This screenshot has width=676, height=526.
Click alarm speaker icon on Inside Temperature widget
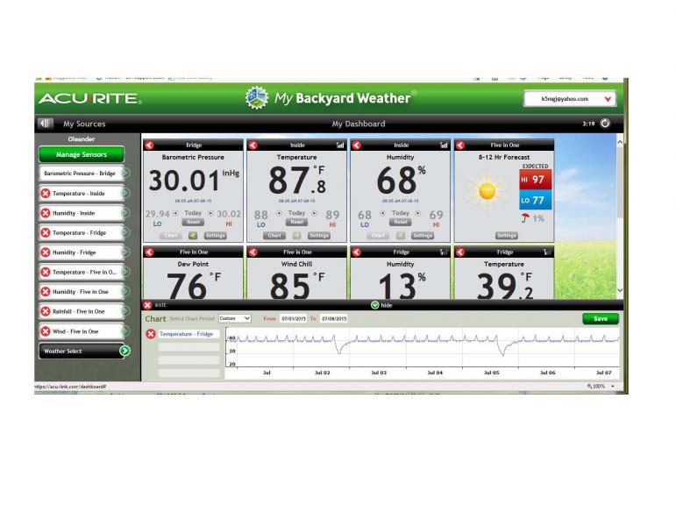point(297,235)
